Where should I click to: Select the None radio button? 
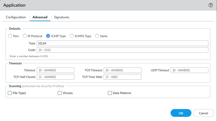point(97,36)
